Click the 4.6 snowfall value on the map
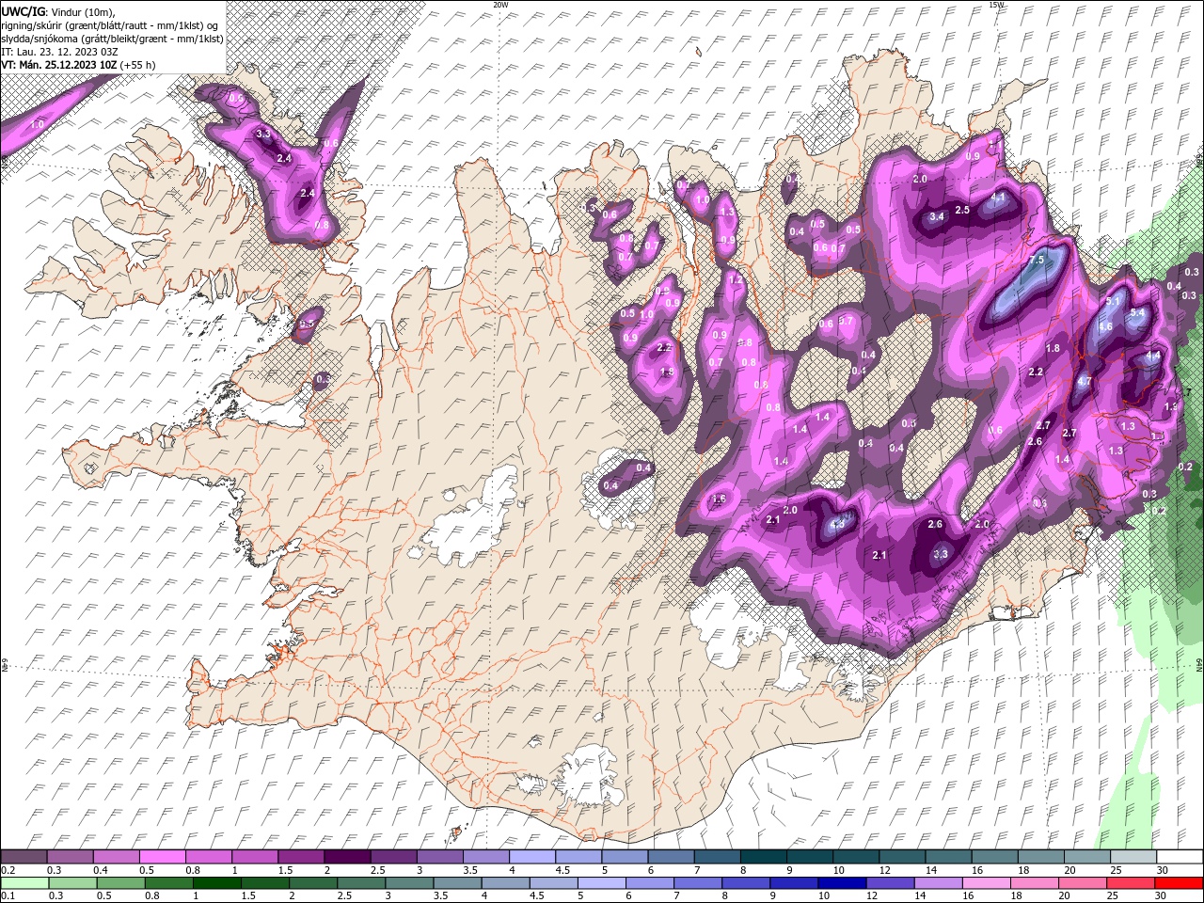 coord(1105,326)
